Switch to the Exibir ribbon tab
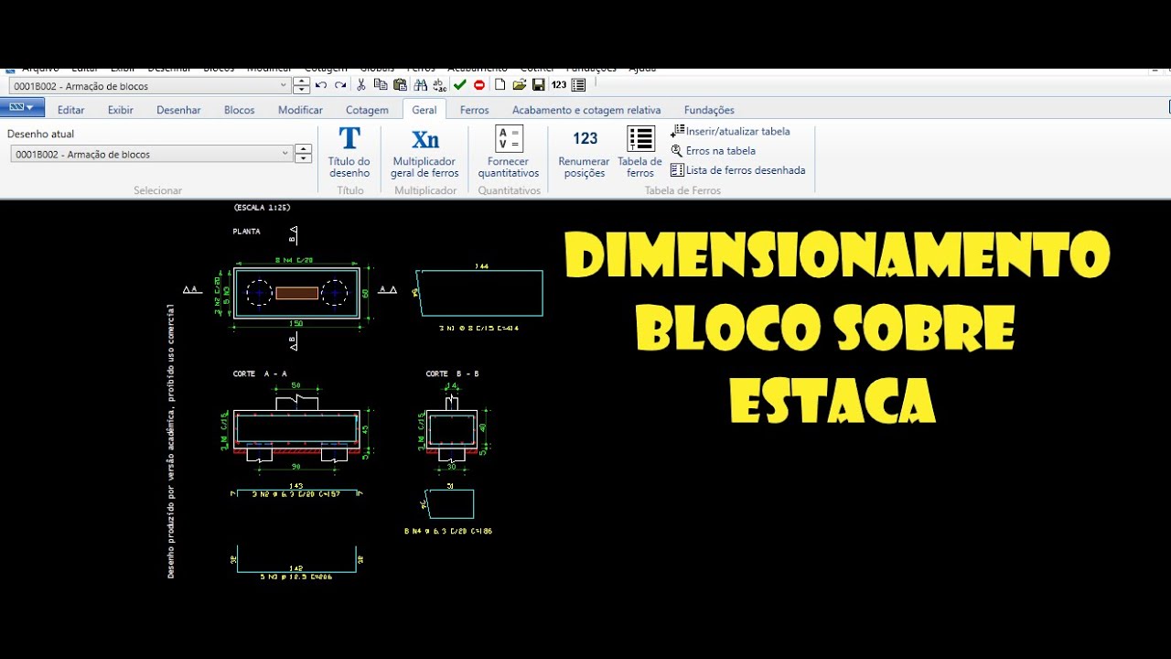 coord(121,110)
